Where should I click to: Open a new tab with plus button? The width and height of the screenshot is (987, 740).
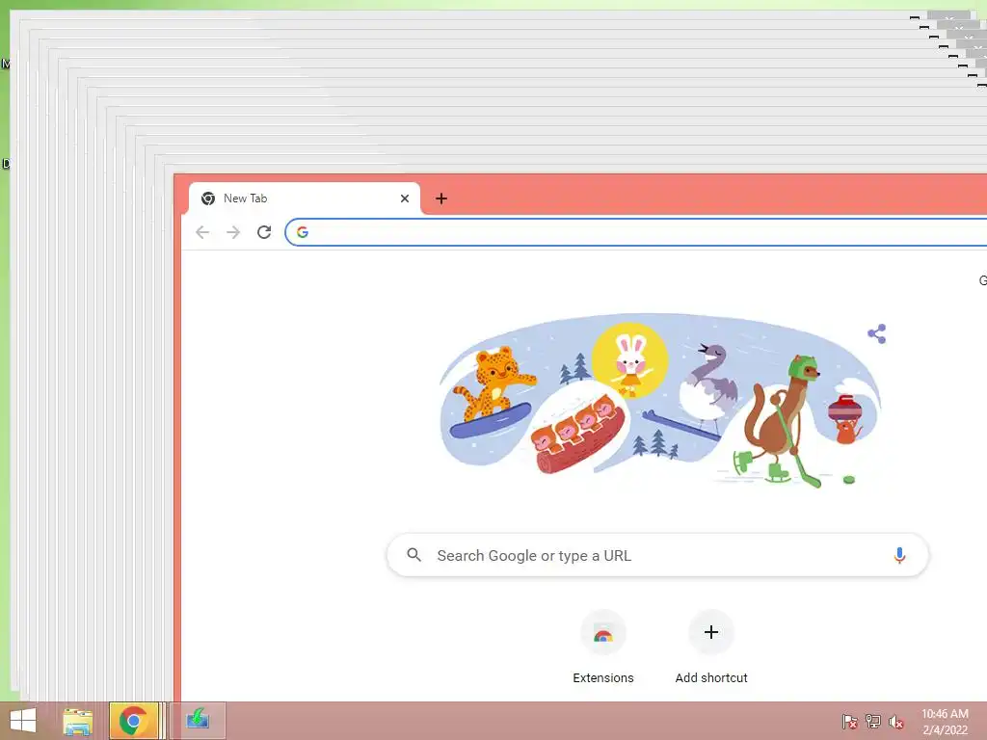[441, 198]
